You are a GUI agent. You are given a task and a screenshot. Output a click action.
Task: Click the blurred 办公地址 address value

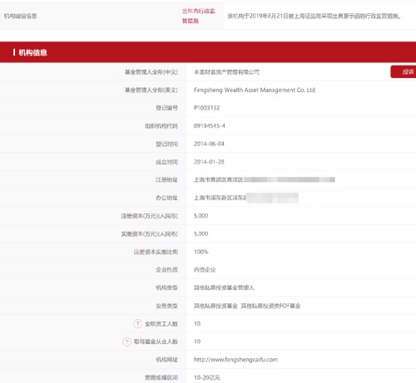coord(246,198)
